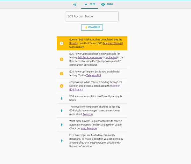Click the eye icon in AUTO tab

click(x=103, y=4)
